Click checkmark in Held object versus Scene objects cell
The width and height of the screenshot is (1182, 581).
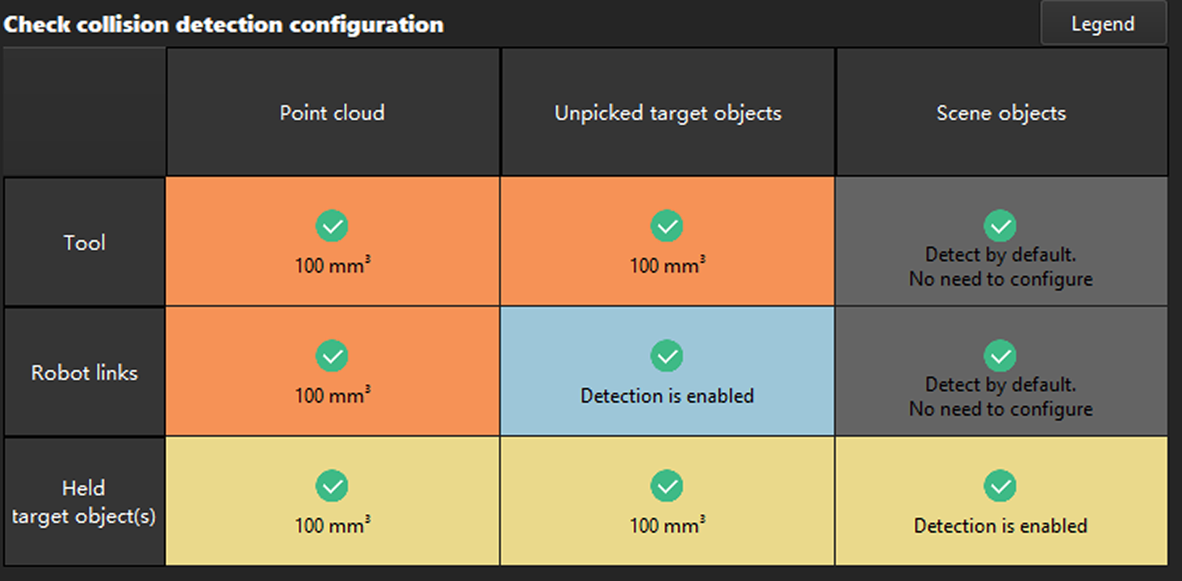1000,486
